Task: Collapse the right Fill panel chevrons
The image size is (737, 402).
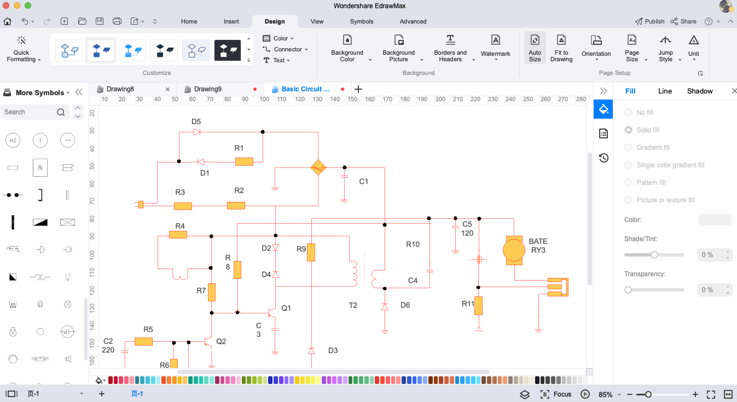Action: click(603, 91)
